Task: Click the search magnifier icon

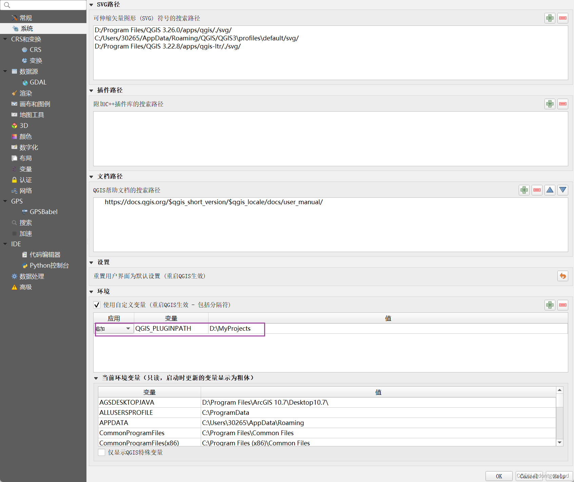Action: pos(7,5)
